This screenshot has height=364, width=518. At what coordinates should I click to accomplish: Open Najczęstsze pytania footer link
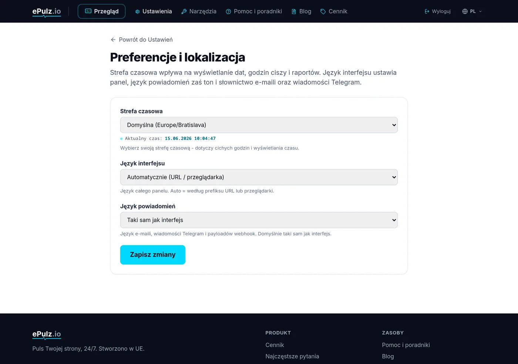[x=292, y=356]
